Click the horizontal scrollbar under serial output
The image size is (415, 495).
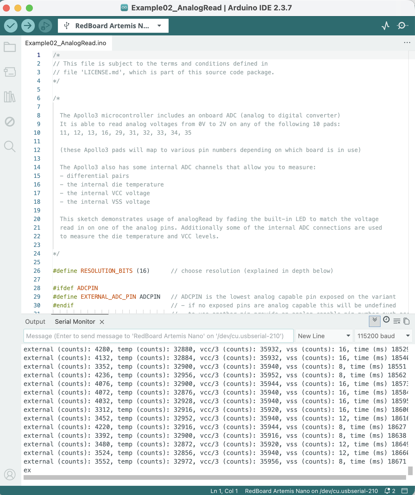pos(214,477)
